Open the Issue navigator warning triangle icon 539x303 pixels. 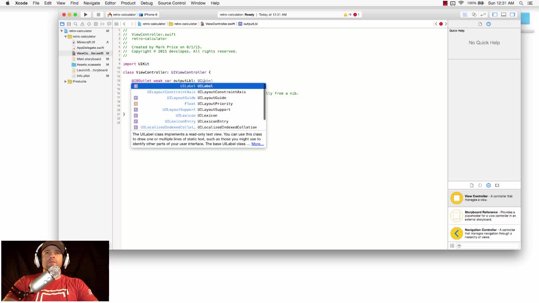[x=82, y=24]
